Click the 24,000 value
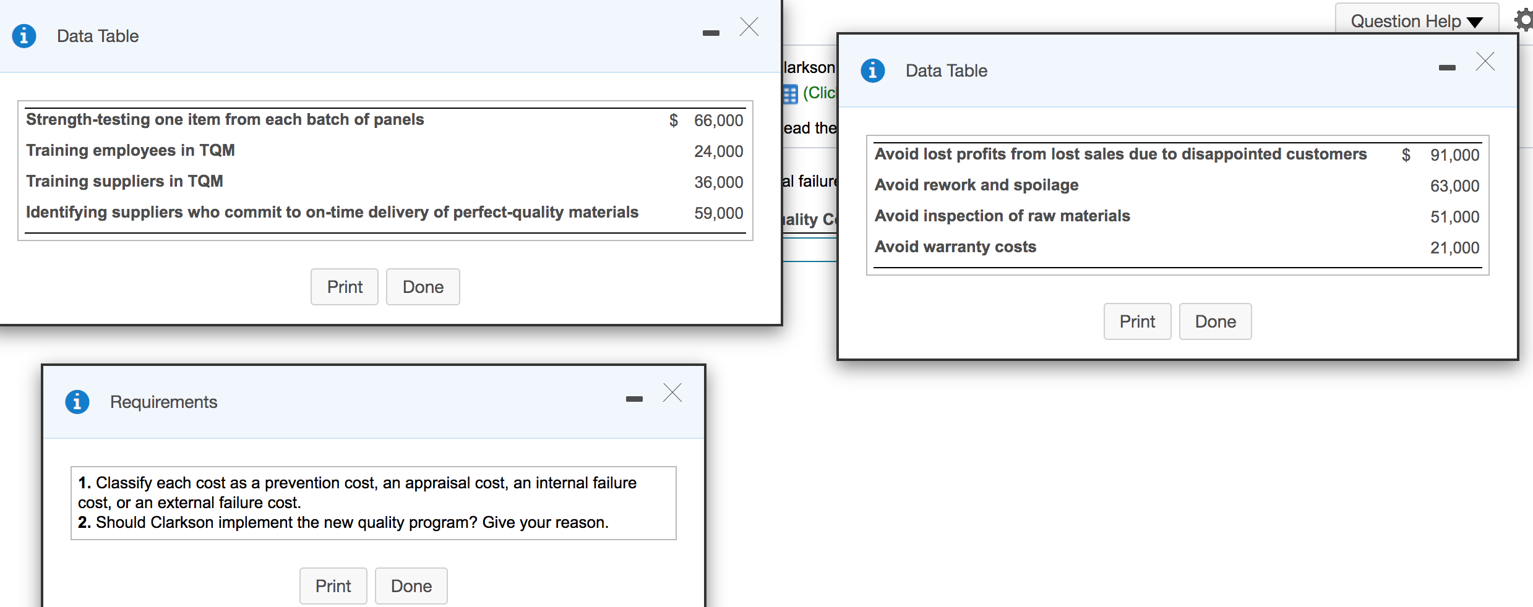This screenshot has width=1533, height=607. [718, 151]
